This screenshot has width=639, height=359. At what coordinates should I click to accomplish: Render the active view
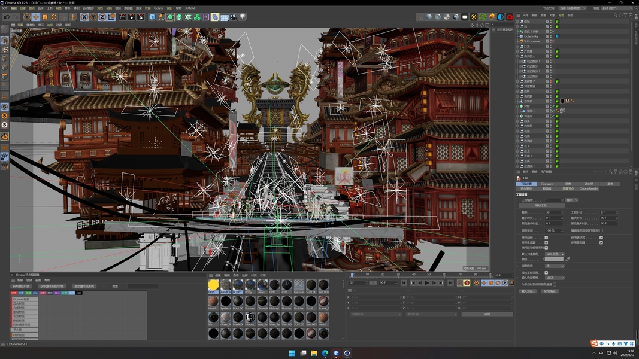[123, 17]
